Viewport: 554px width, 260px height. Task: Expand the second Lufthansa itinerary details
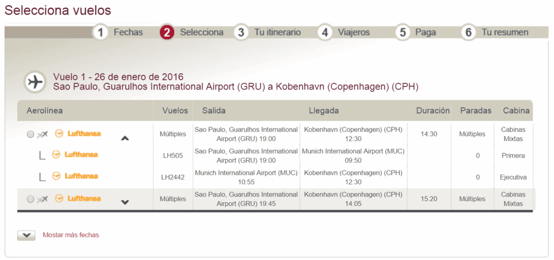click(125, 202)
